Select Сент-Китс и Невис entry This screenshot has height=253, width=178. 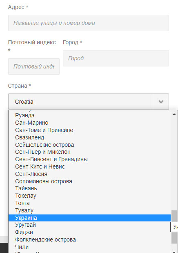pyautogui.click(x=89, y=166)
